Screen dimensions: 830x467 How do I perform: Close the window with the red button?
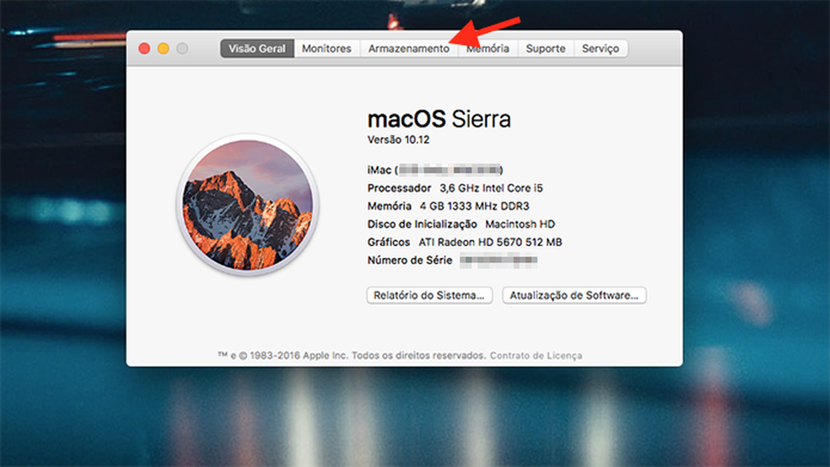(144, 49)
